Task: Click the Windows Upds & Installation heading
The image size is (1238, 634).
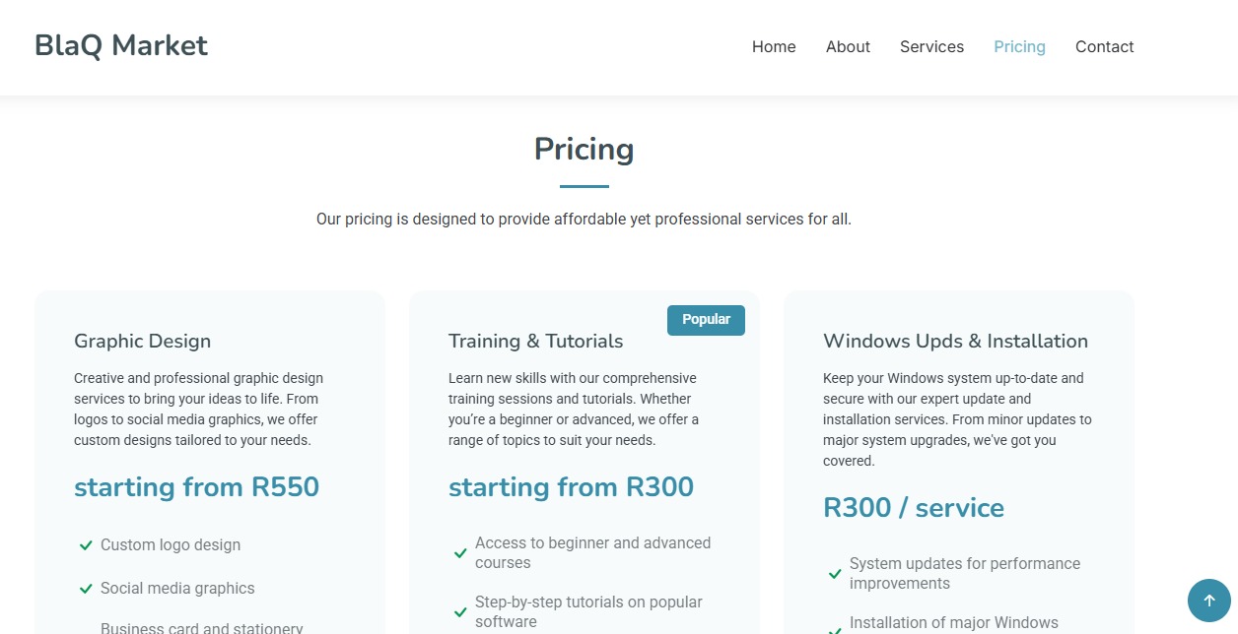Action: [955, 342]
